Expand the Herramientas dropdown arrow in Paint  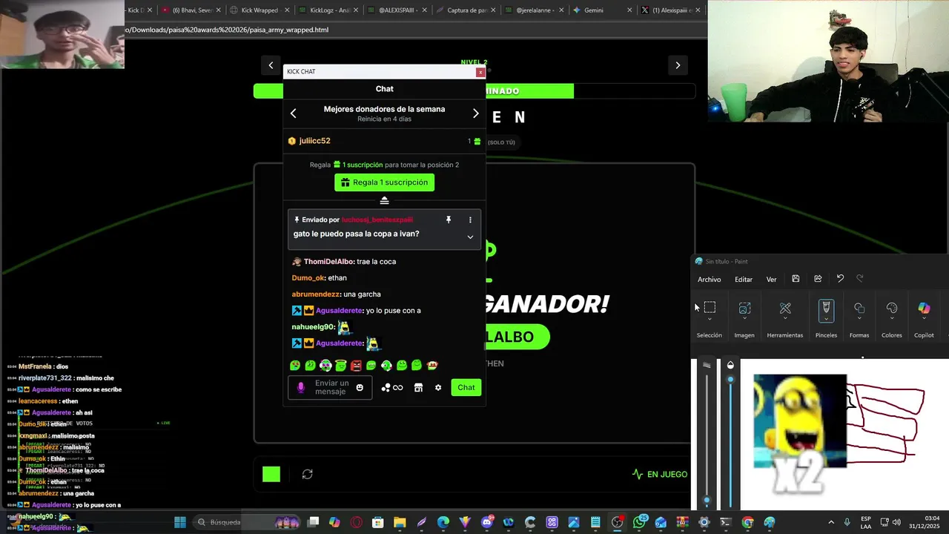pyautogui.click(x=785, y=319)
